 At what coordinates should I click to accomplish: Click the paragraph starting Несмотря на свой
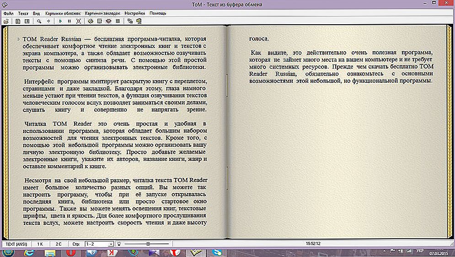click(x=115, y=201)
